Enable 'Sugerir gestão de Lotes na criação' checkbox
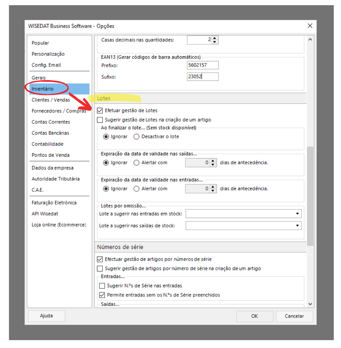This screenshot has width=341, height=348. click(100, 120)
